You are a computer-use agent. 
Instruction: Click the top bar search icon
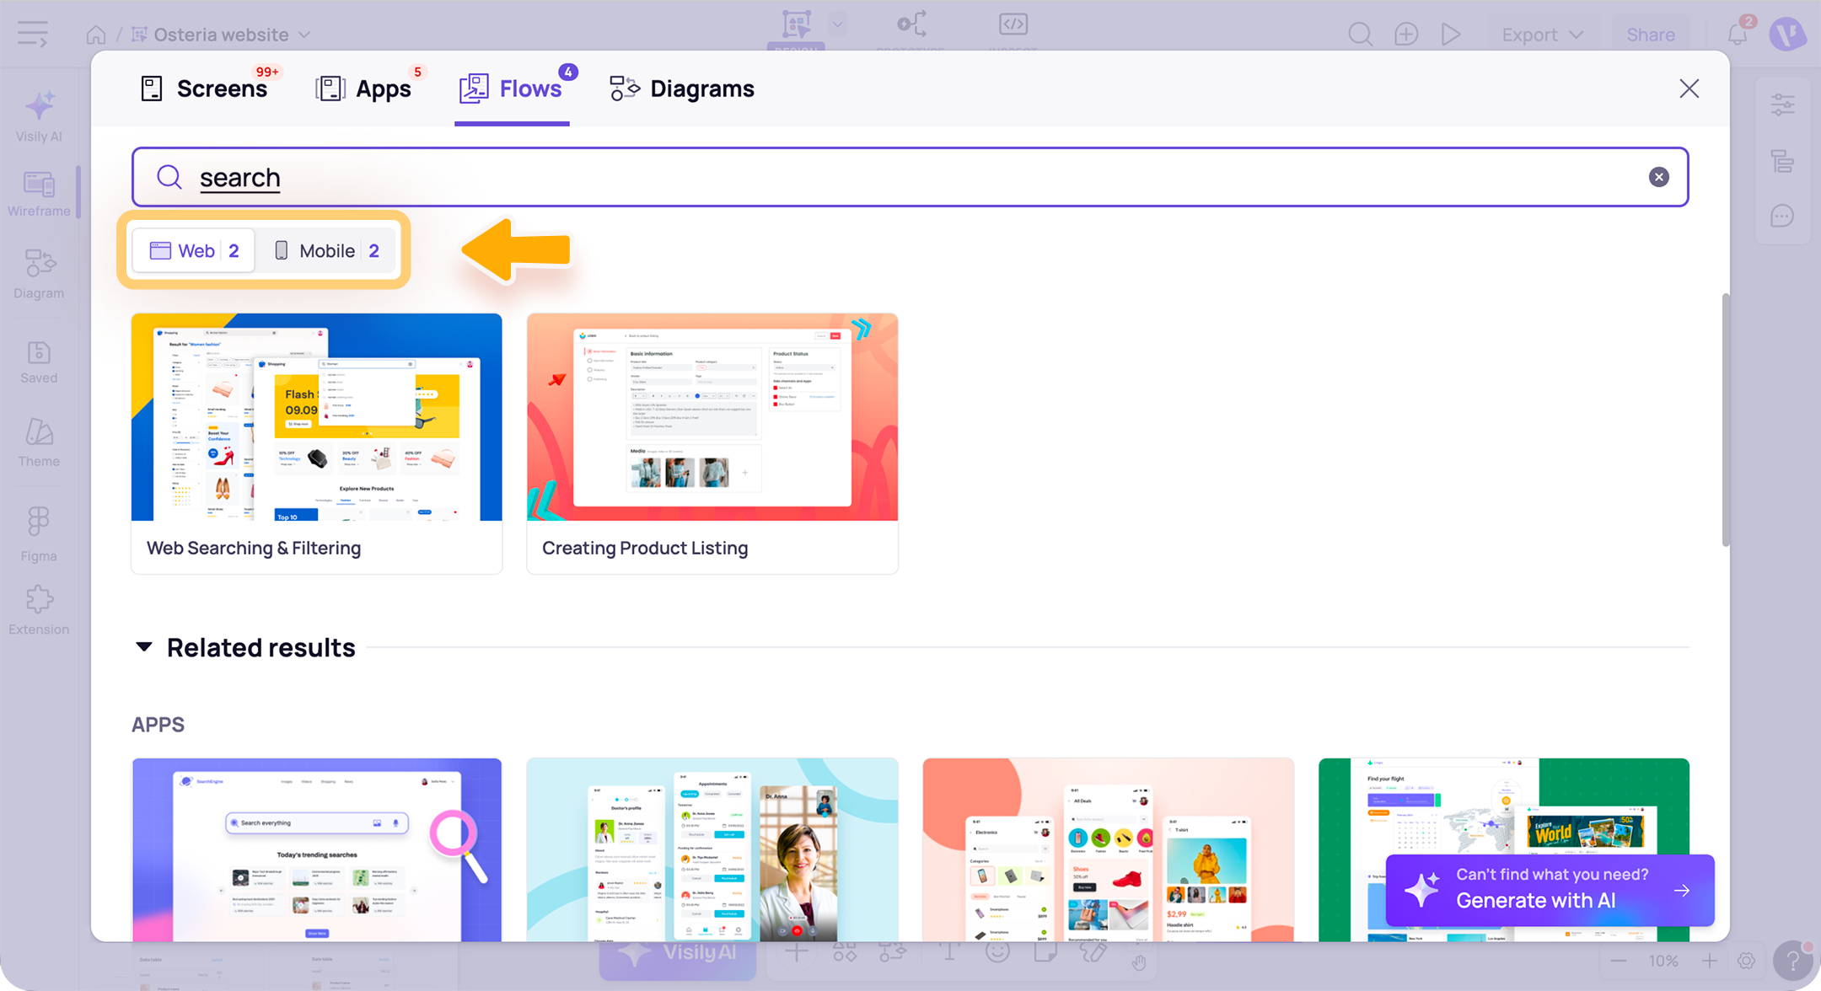1359,35
